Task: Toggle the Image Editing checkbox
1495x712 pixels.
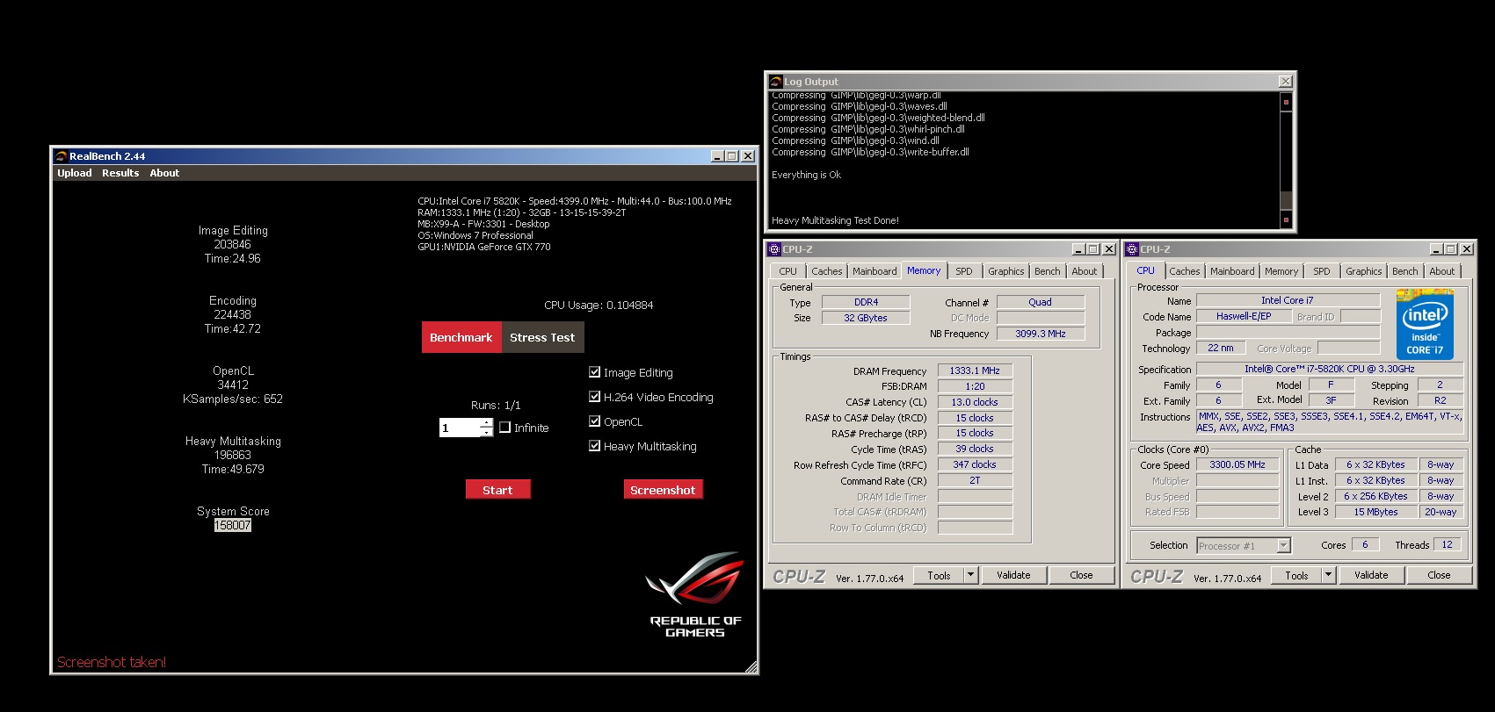Action: 595,372
